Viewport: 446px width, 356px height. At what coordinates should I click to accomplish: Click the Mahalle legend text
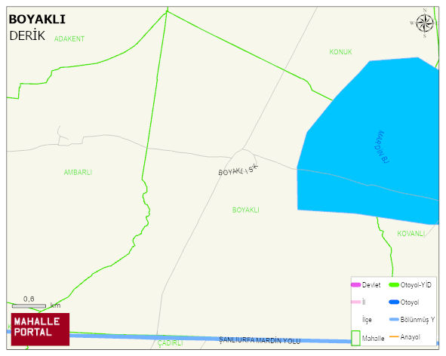pyautogui.click(x=373, y=339)
